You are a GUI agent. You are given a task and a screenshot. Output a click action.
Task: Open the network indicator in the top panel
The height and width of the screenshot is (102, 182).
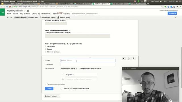(x=142, y=1)
